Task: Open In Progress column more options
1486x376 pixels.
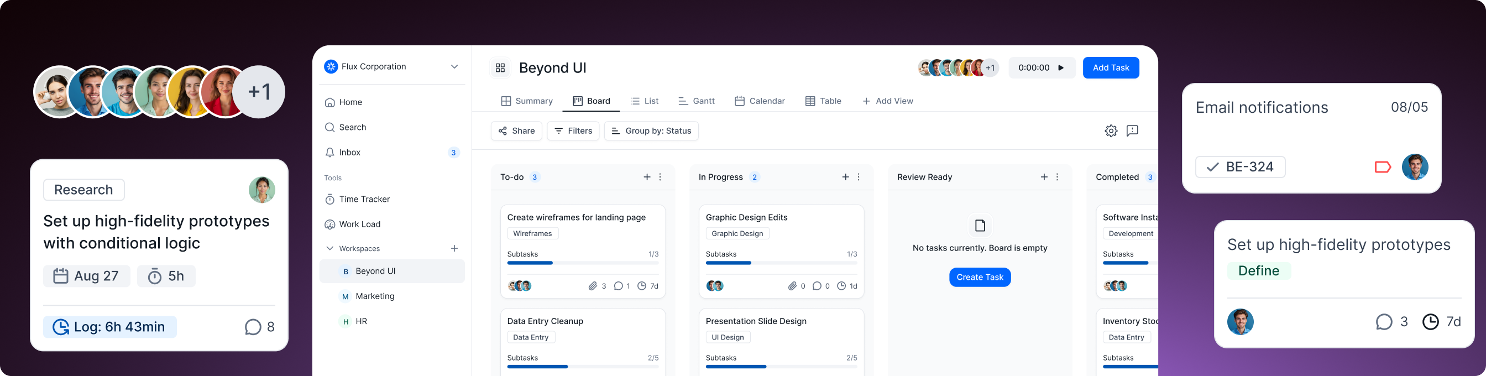Action: tap(859, 177)
